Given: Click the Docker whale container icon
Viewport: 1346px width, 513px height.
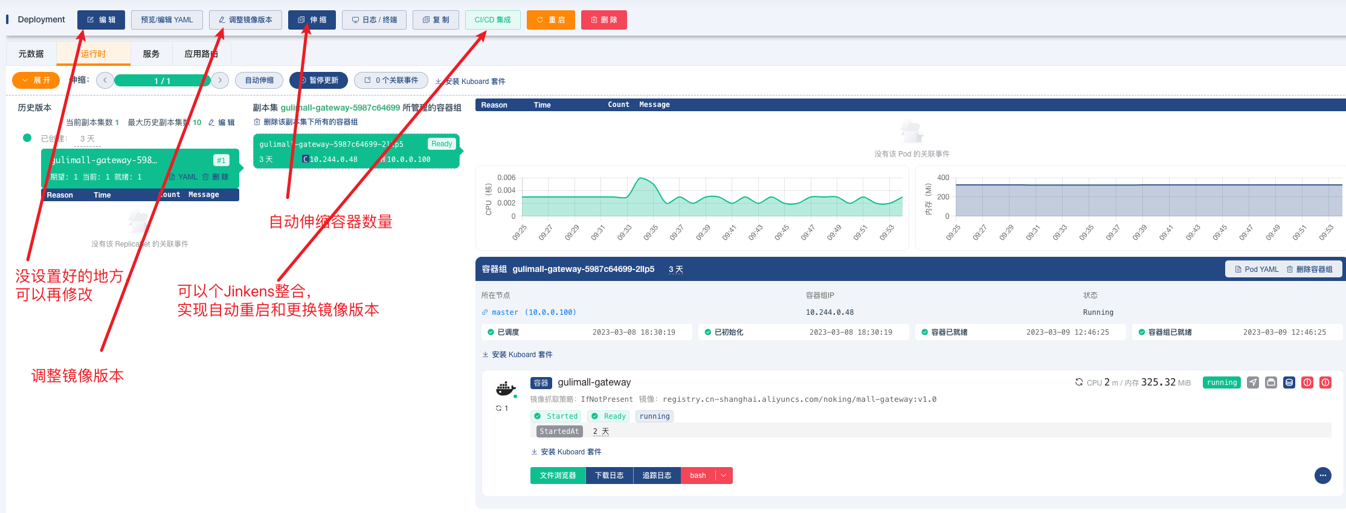Looking at the screenshot, I should (x=506, y=389).
